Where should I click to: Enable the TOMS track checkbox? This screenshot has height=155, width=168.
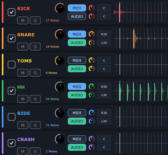(x=12, y=64)
